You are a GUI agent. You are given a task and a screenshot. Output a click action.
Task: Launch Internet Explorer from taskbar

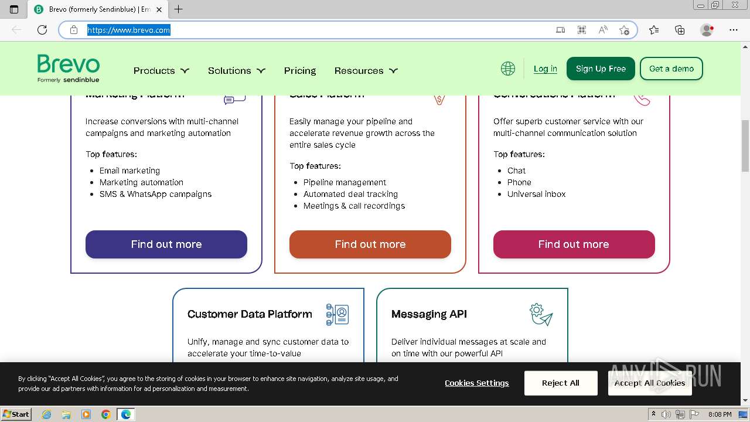pyautogui.click(x=46, y=414)
